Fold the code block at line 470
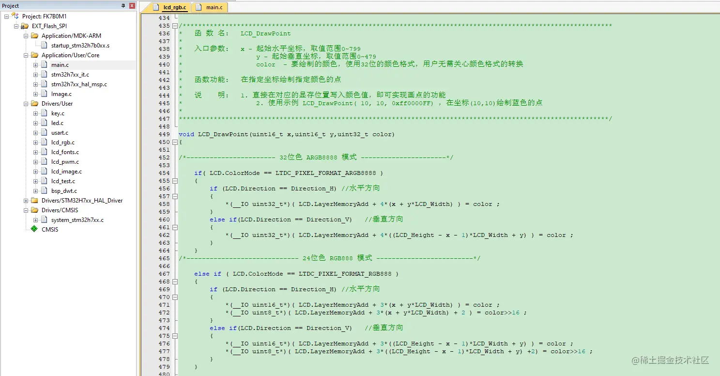Viewport: 720px width, 376px height. (x=175, y=297)
